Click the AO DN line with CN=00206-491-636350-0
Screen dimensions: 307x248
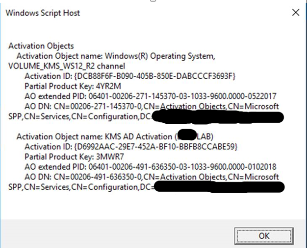pos(152,177)
